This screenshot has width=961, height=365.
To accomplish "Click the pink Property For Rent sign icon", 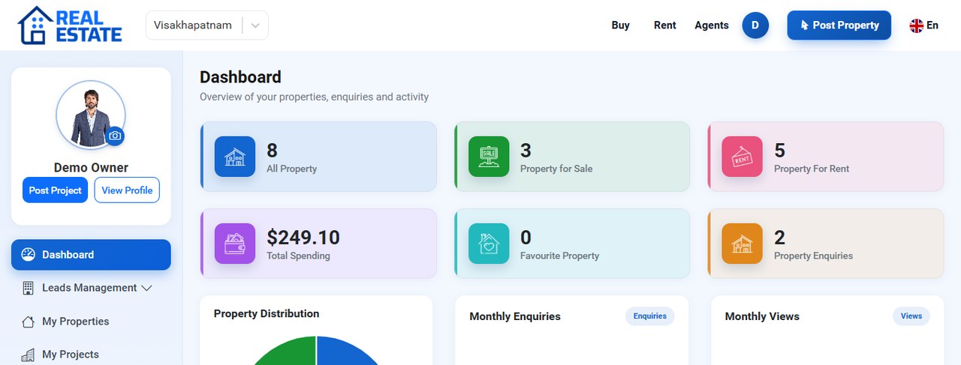I will click(742, 157).
